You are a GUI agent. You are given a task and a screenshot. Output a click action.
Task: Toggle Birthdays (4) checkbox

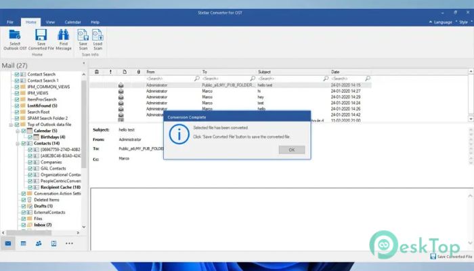pyautogui.click(x=30, y=137)
